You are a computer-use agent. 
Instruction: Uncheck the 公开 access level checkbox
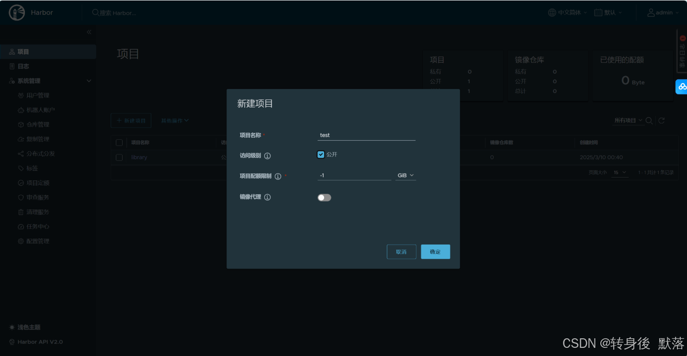coord(321,155)
